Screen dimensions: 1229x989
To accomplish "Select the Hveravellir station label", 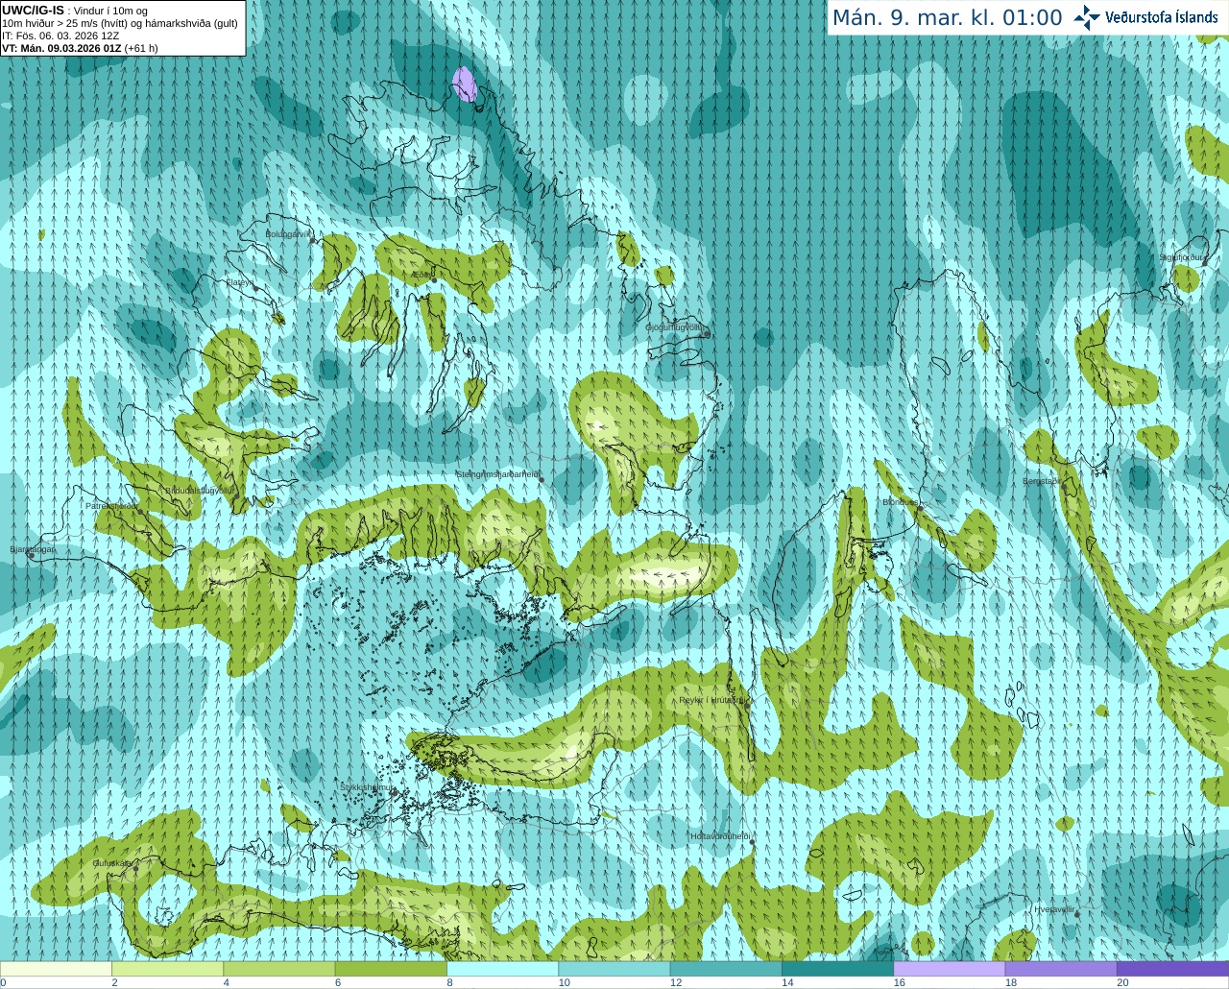I will 1054,908.
